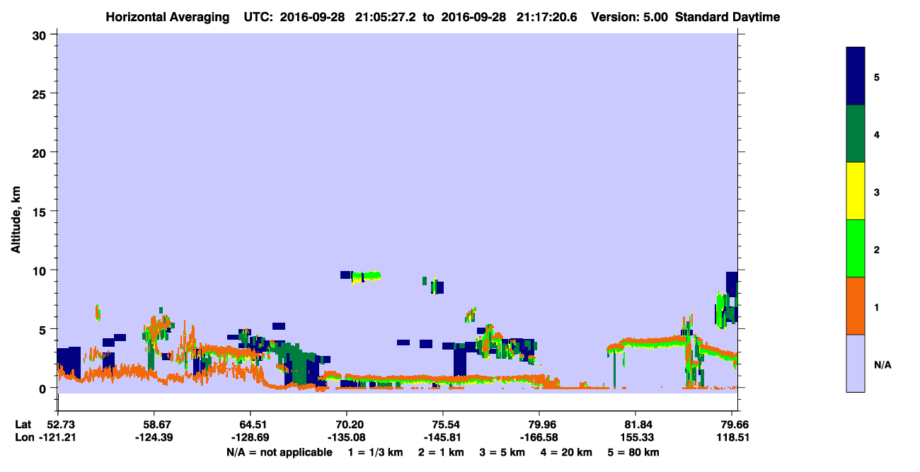The height and width of the screenshot is (472, 920).
Task: Click the high cloud layer near 10 km altitude
Action: pyautogui.click(x=361, y=276)
